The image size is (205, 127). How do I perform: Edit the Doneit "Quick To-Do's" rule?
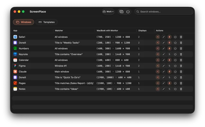164,77
